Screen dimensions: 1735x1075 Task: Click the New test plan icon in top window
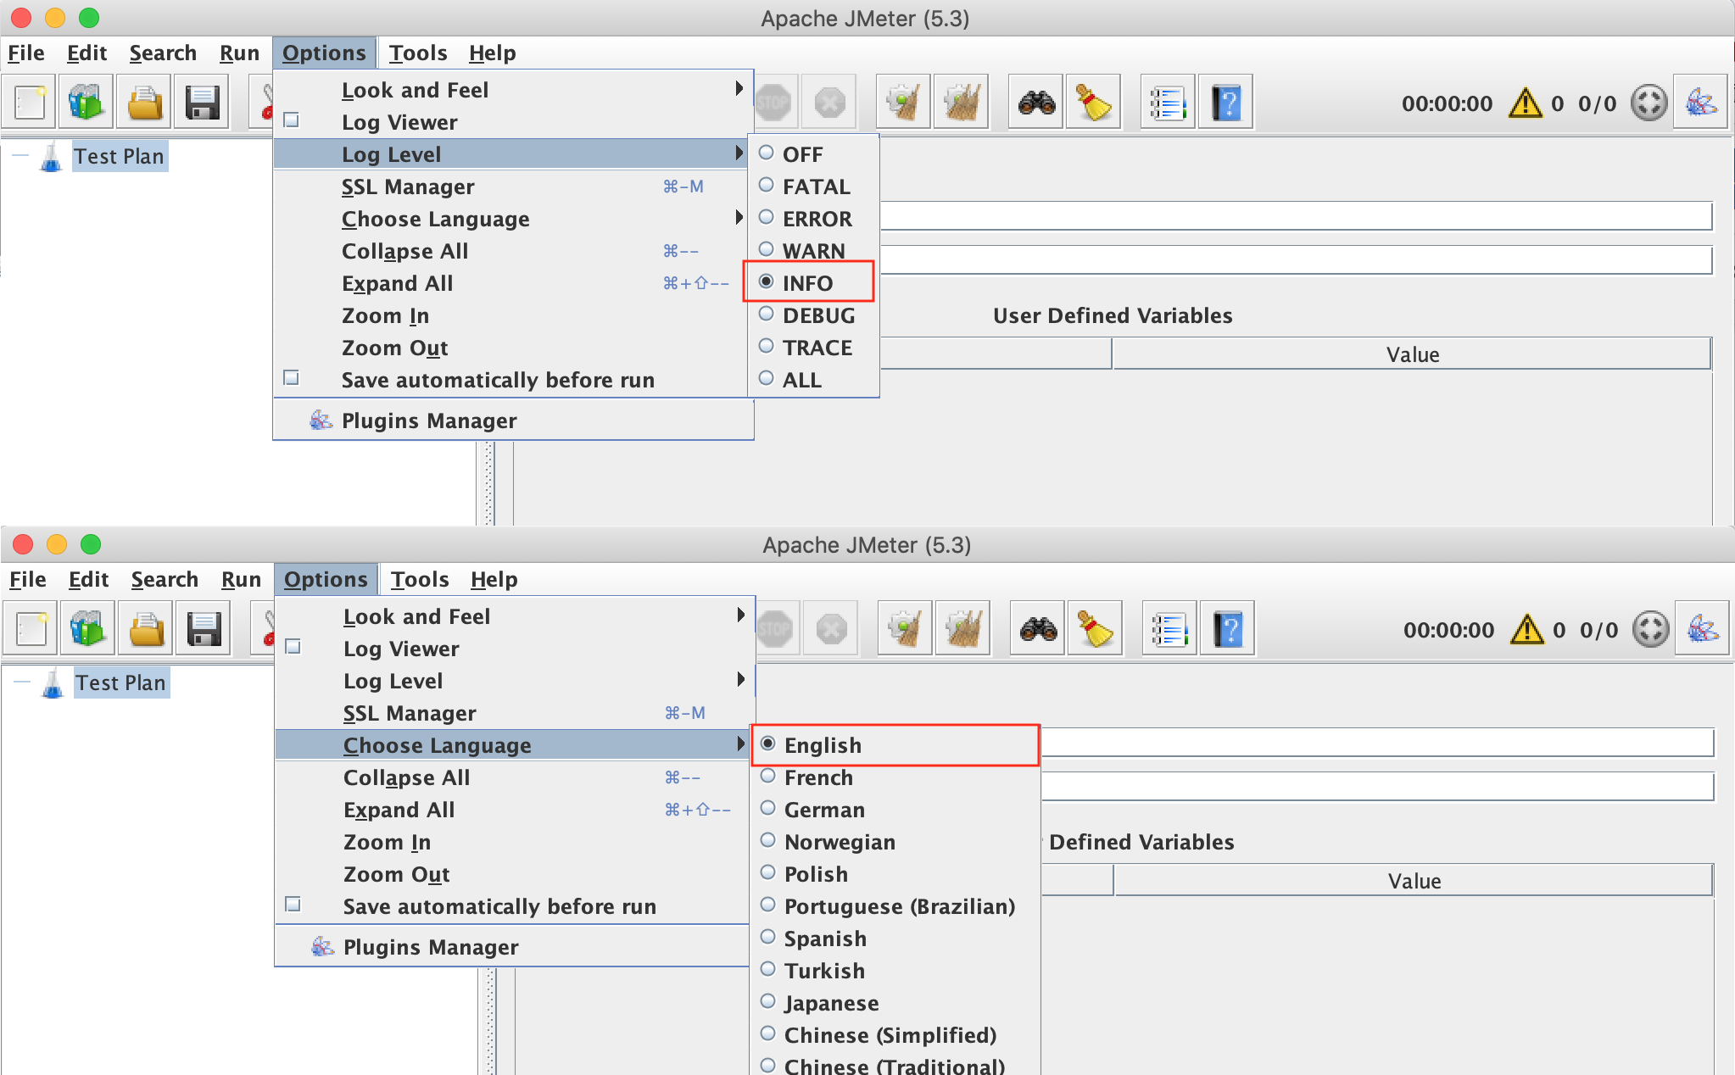(x=31, y=103)
